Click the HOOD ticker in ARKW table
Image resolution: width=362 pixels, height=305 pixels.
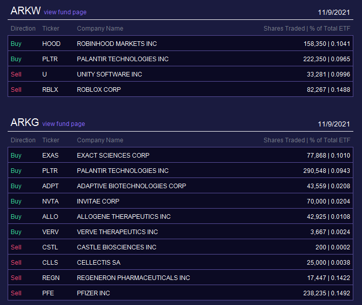point(51,44)
